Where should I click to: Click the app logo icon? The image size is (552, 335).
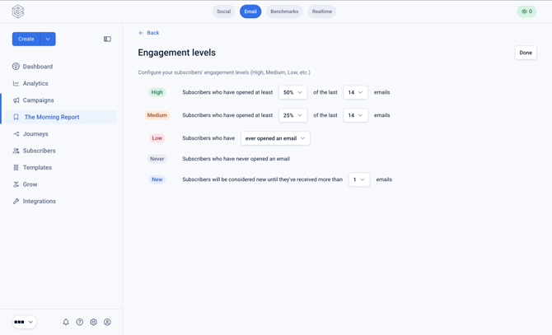[18, 12]
